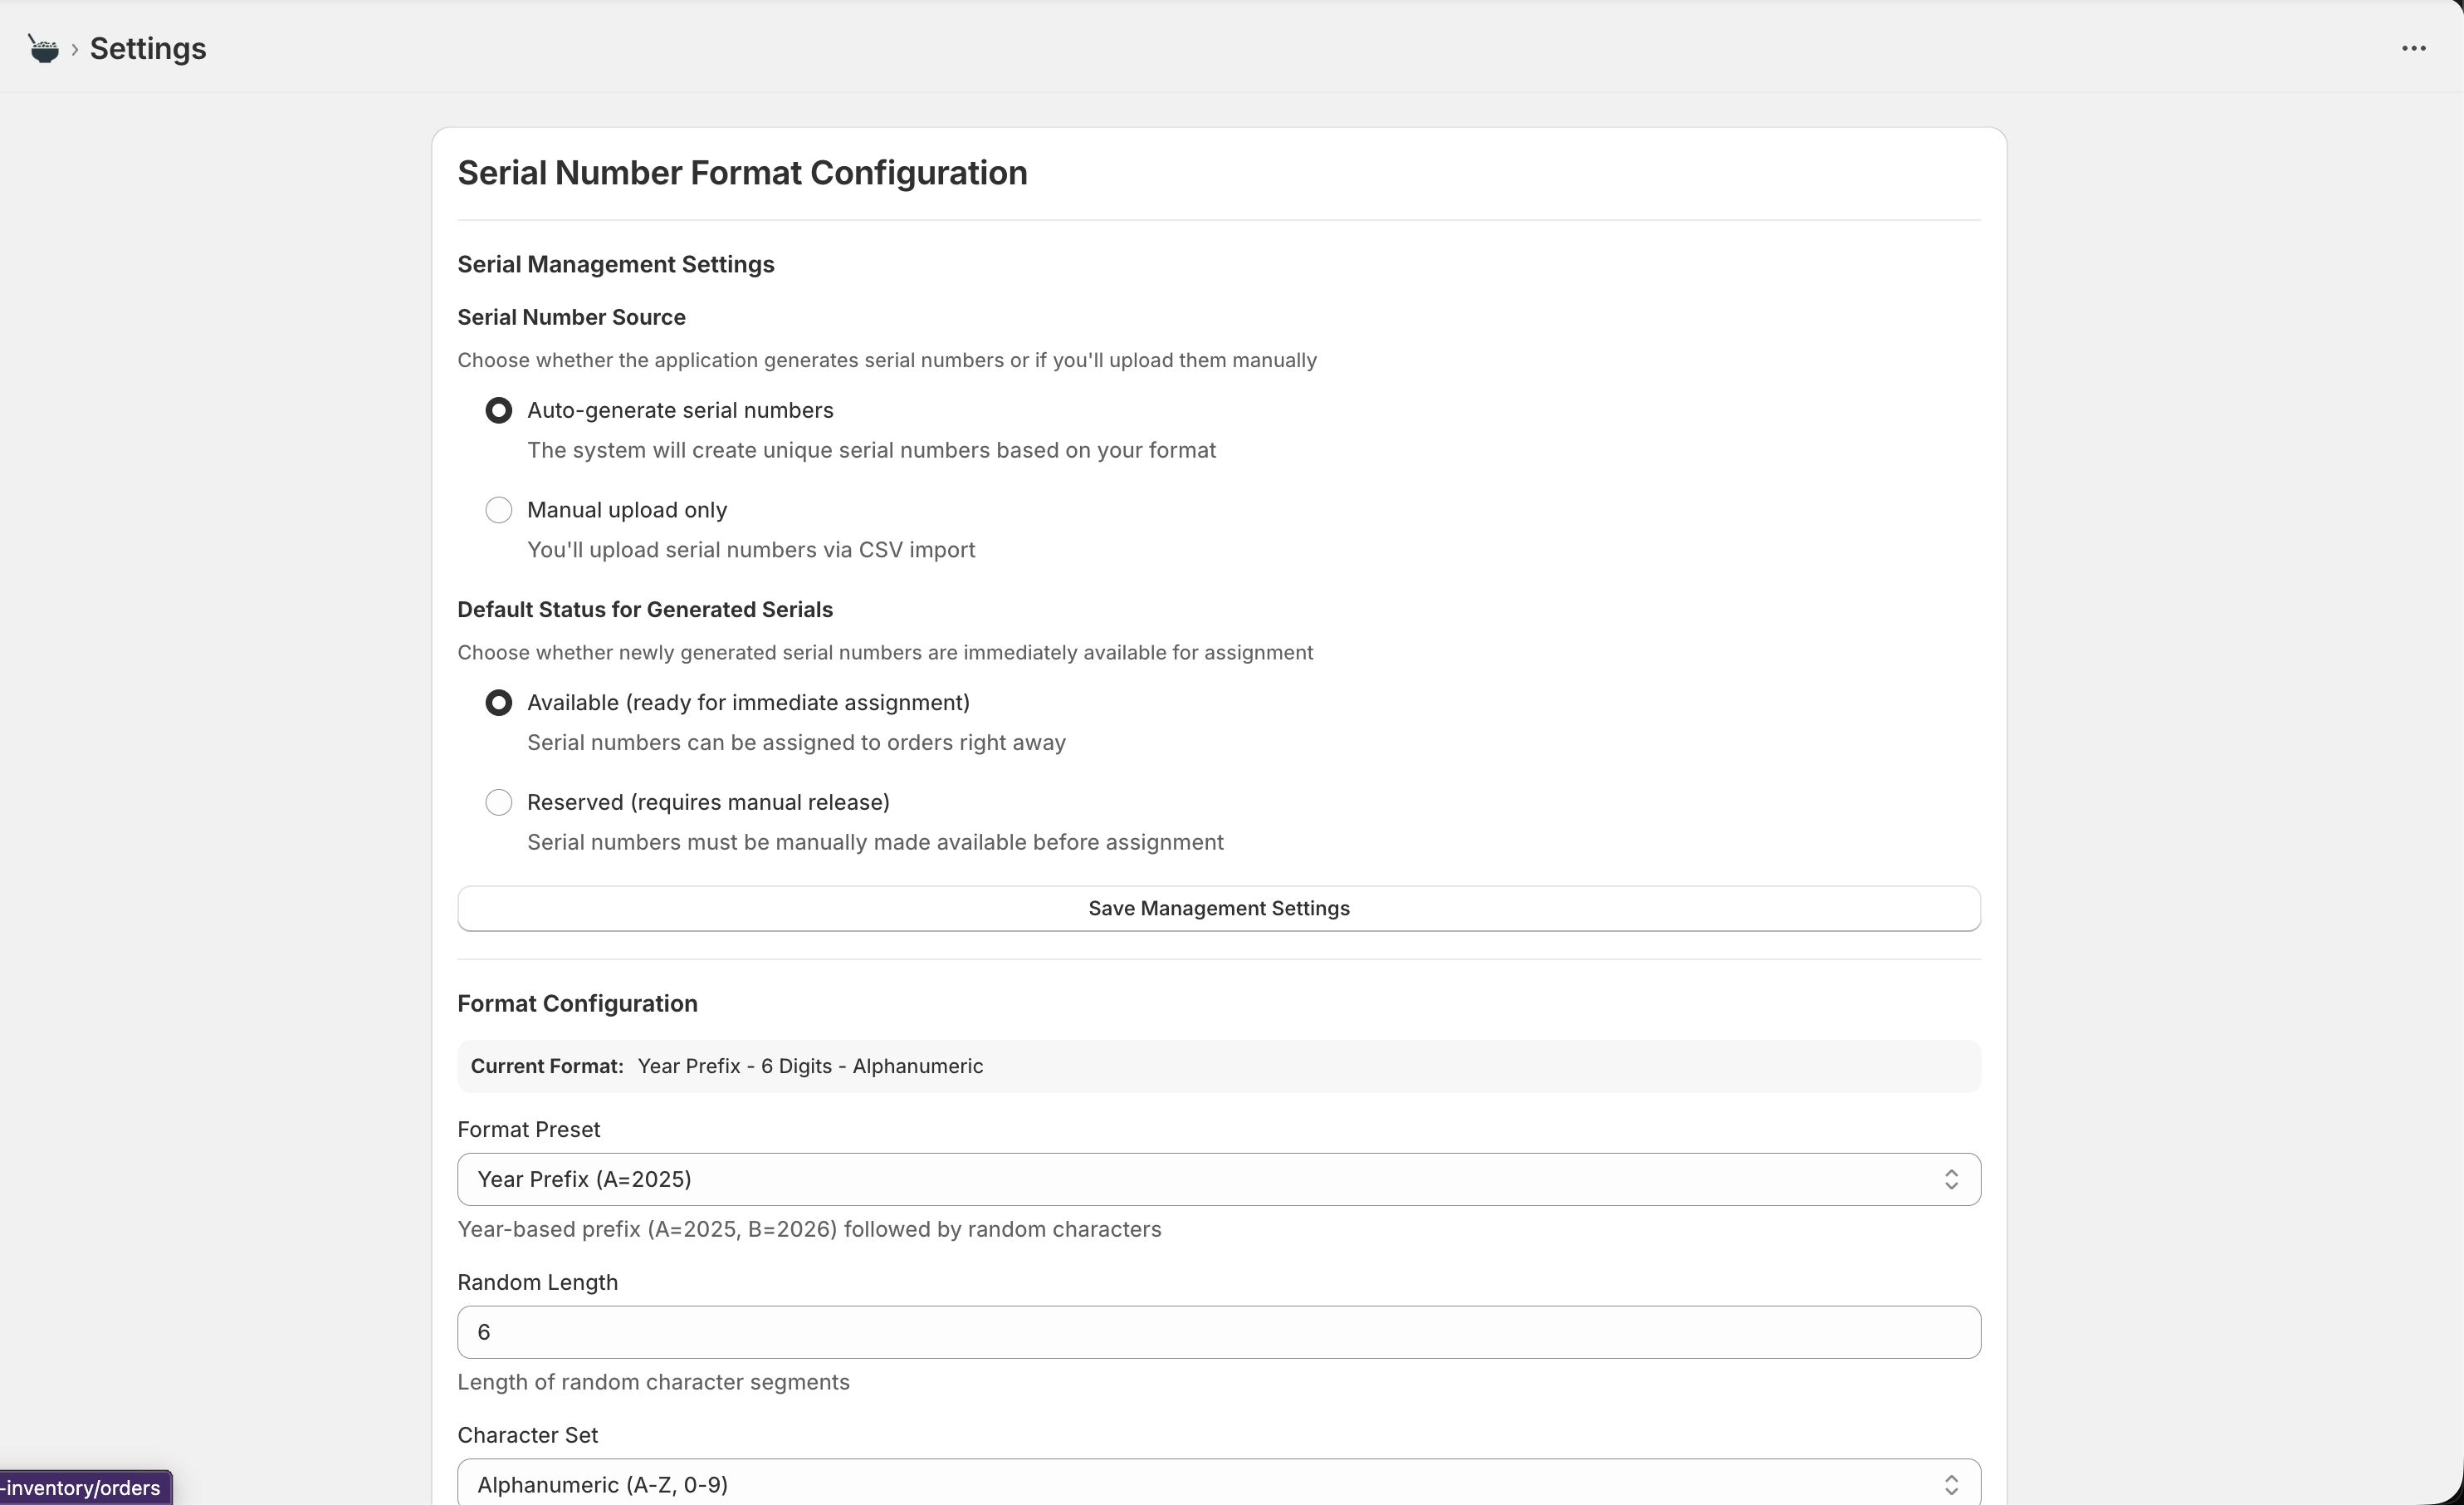
Task: Click the Serial Number Format Configuration heading
Action: pyautogui.click(x=742, y=172)
